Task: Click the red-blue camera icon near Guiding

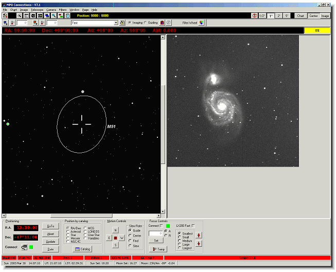Action: [162, 23]
